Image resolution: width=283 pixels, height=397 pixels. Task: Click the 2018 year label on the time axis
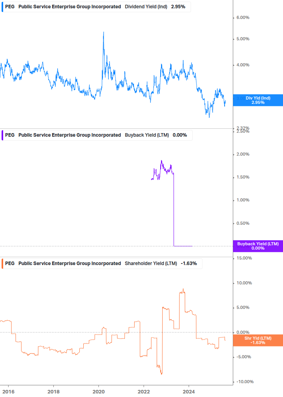[x=54, y=392]
